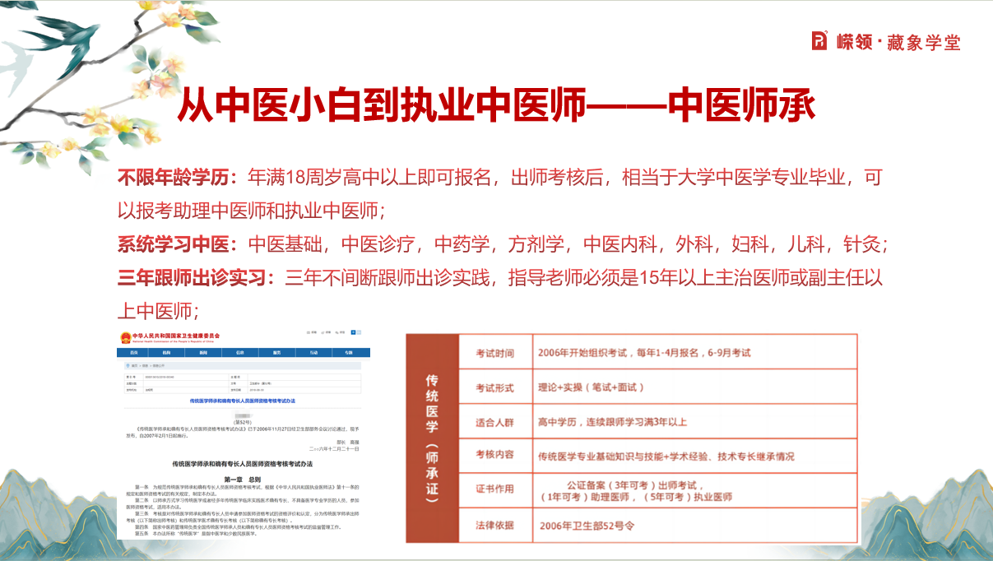993x561 pixels.
Task: Open the 互动 menu in the navigation bar
Action: [313, 351]
